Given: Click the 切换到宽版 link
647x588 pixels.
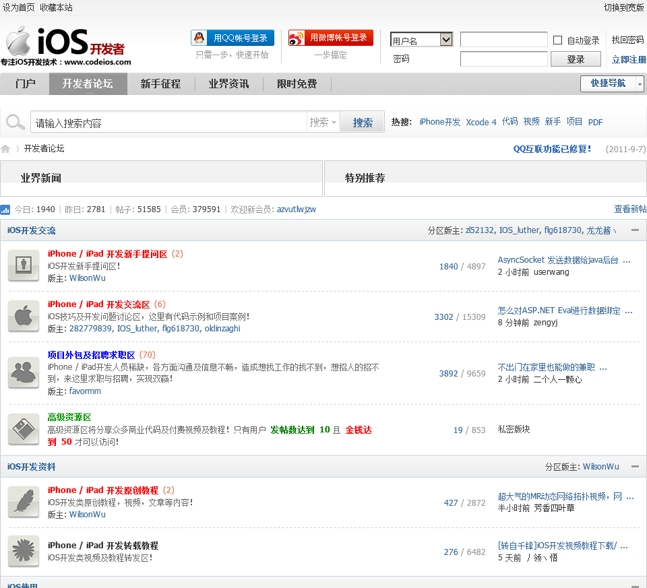Looking at the screenshot, I should click(x=624, y=7).
